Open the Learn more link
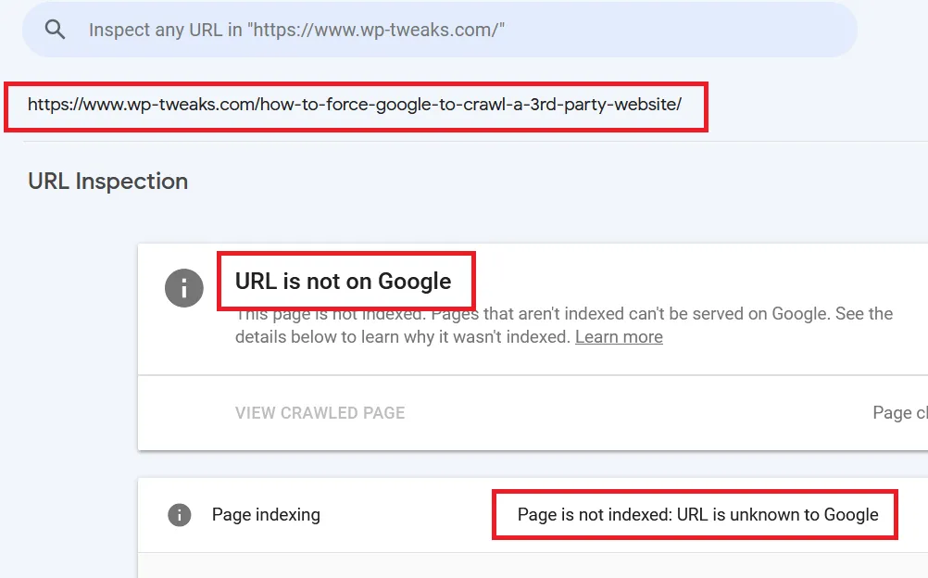Image resolution: width=928 pixels, height=578 pixels. 619,336
